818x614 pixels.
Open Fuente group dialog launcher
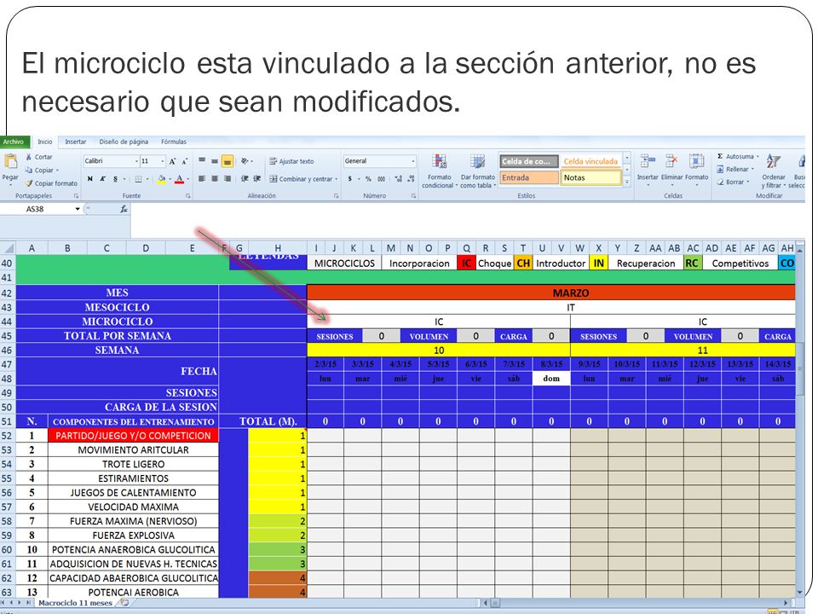187,196
